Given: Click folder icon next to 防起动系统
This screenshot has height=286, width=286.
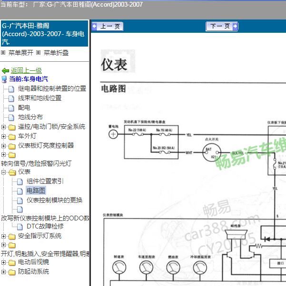Looking at the screenshot, I should [x=12, y=272].
